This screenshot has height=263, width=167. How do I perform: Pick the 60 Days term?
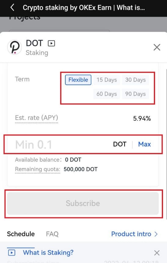coord(107,94)
